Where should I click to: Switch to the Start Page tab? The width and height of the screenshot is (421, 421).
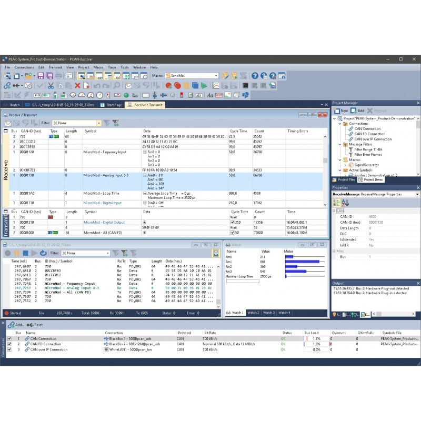coord(111,105)
